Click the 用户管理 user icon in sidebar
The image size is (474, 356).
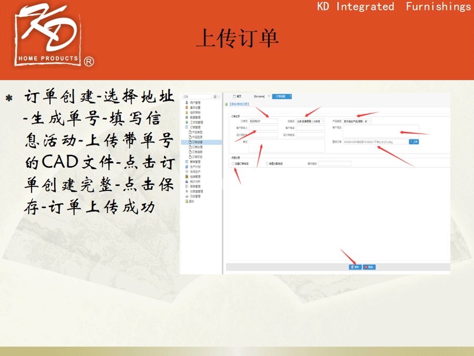tap(186, 103)
